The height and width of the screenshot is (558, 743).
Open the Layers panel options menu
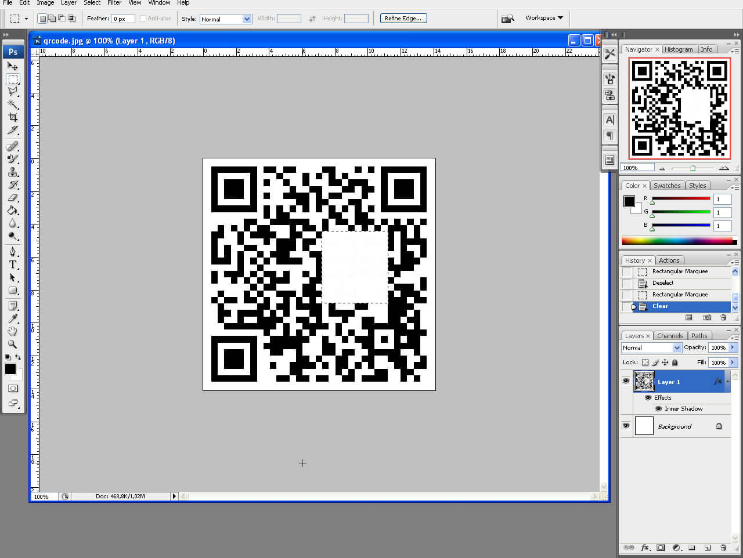tap(734, 336)
